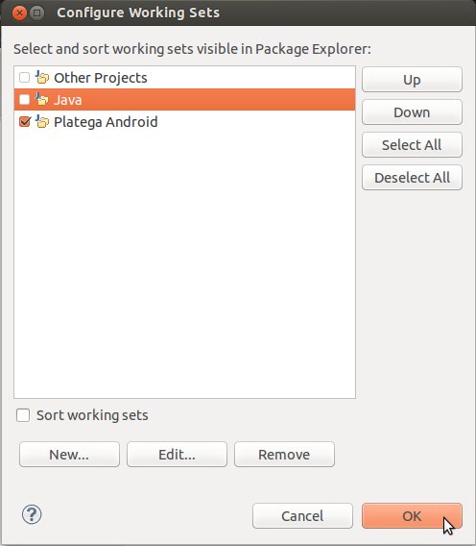Close the Configure Working Sets dialog
476x546 pixels.
coord(19,13)
